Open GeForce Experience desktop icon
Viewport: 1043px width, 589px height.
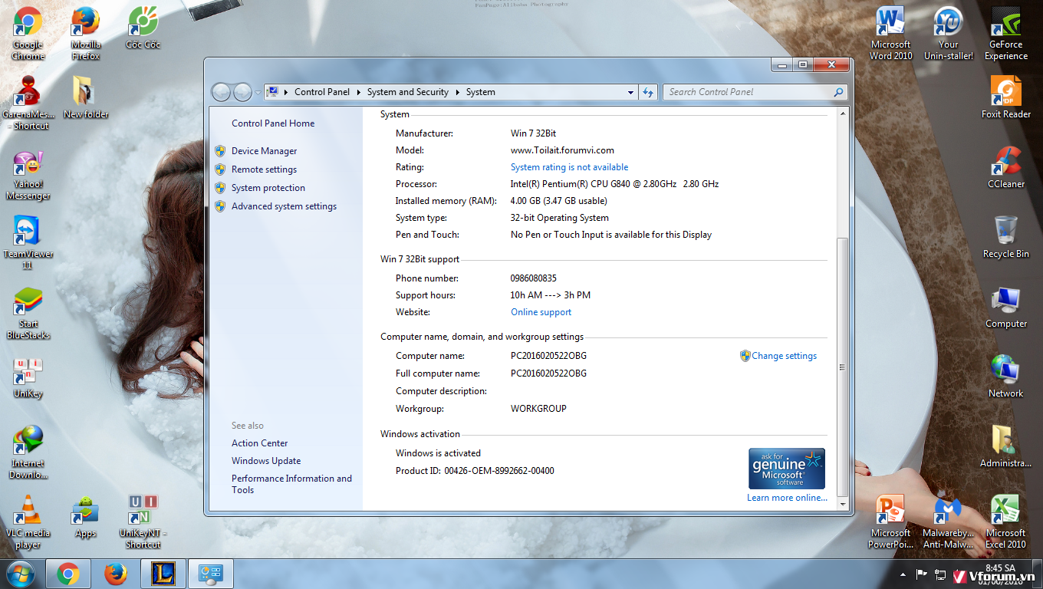[x=1006, y=34]
